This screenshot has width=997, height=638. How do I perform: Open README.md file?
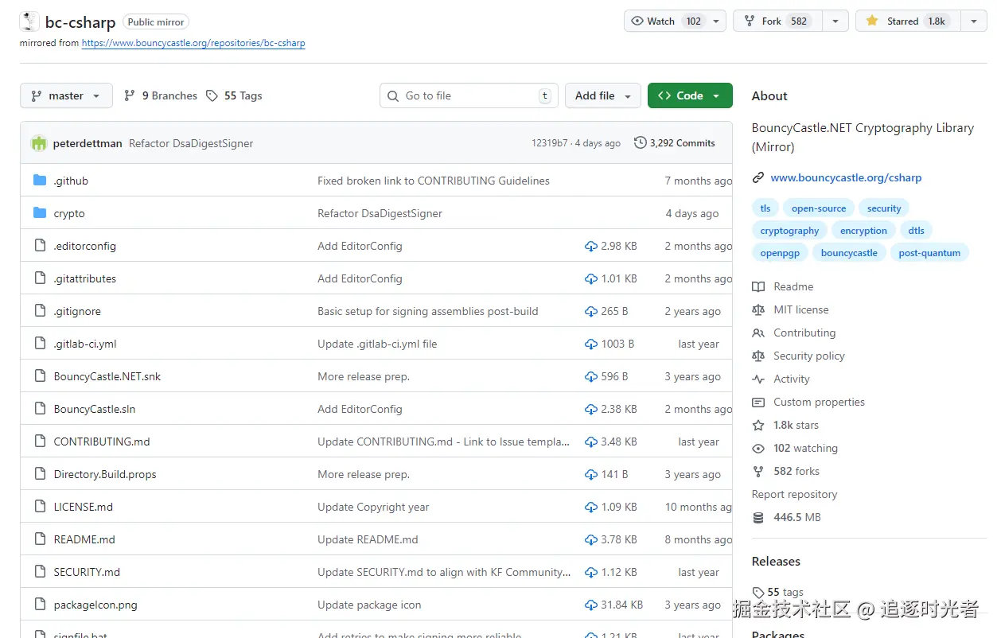[x=84, y=539]
